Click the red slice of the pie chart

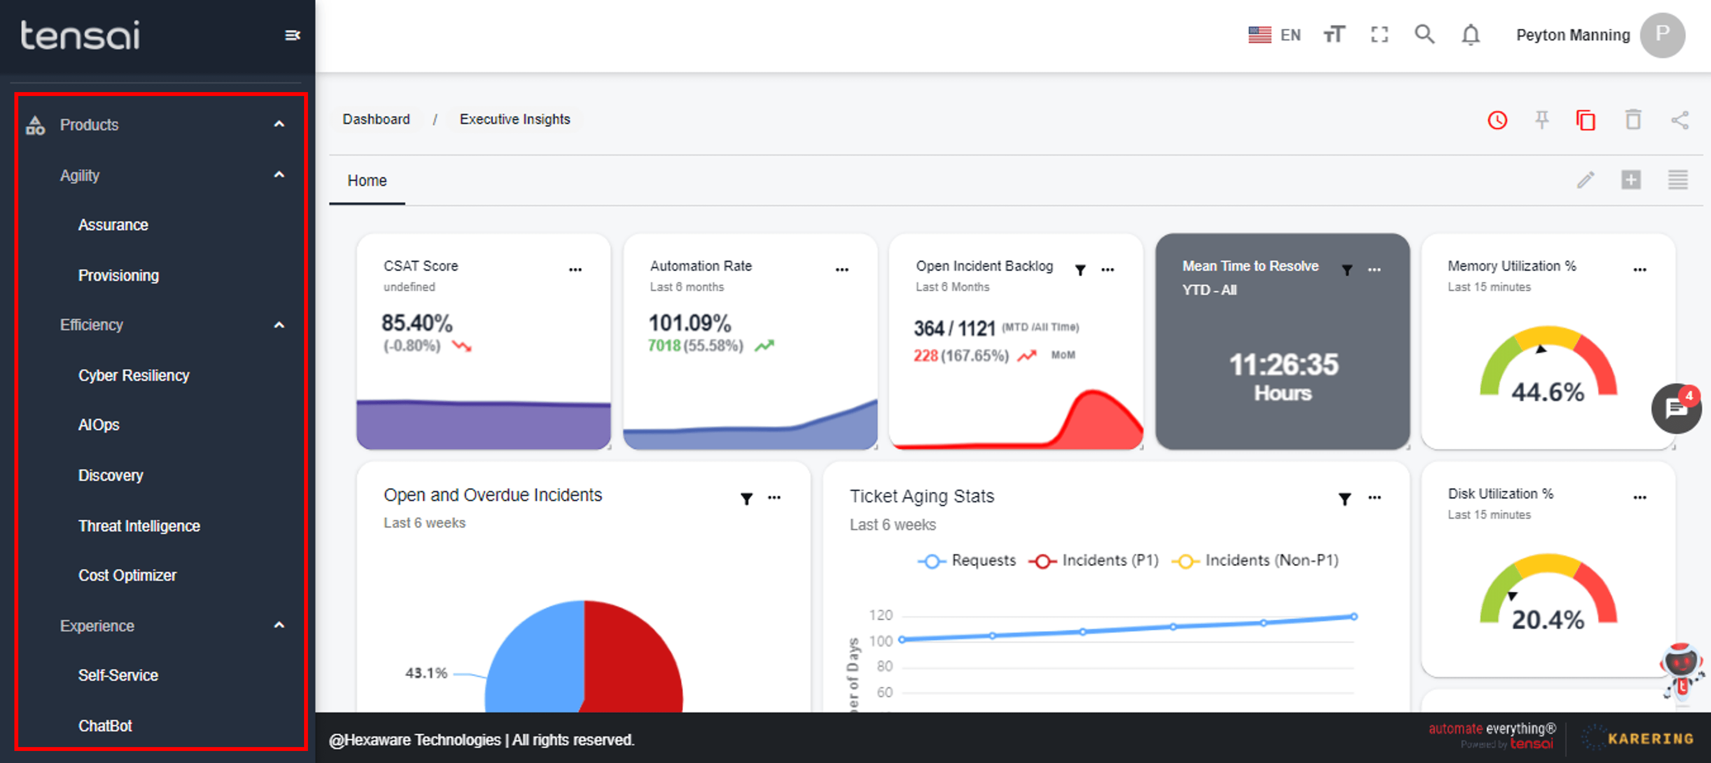click(x=634, y=657)
